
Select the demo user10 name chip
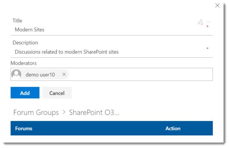(x=40, y=74)
